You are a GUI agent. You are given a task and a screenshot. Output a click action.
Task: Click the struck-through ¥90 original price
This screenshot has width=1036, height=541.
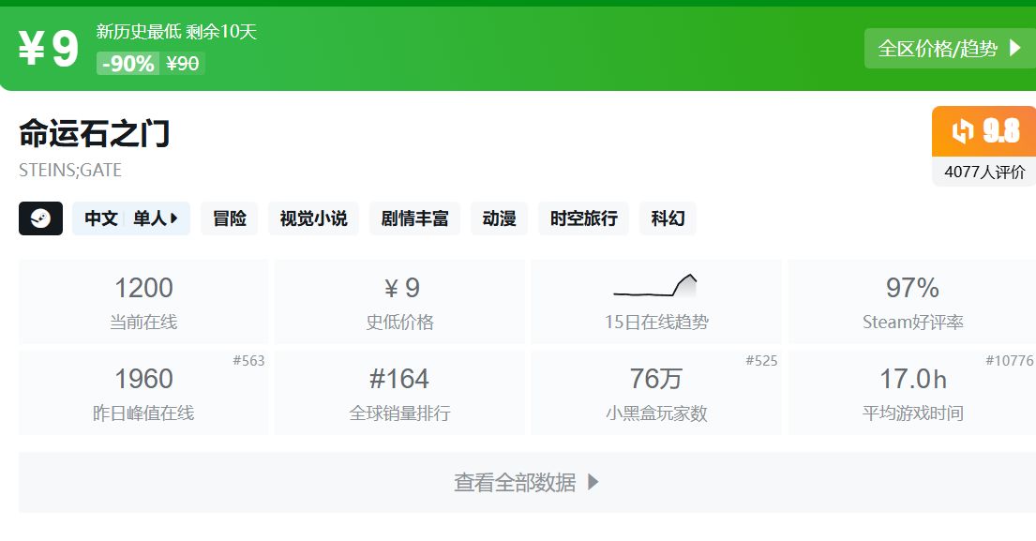pos(183,64)
